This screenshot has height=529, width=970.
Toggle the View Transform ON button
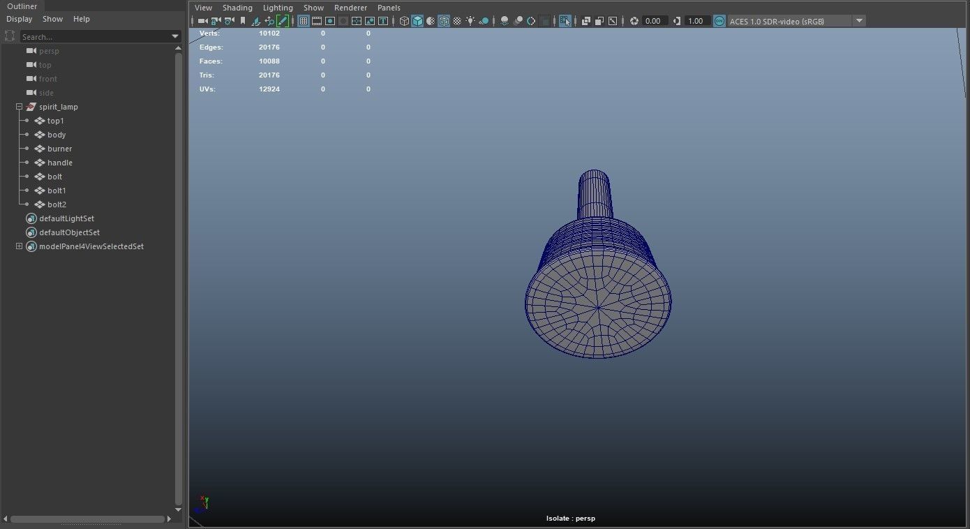pos(719,21)
